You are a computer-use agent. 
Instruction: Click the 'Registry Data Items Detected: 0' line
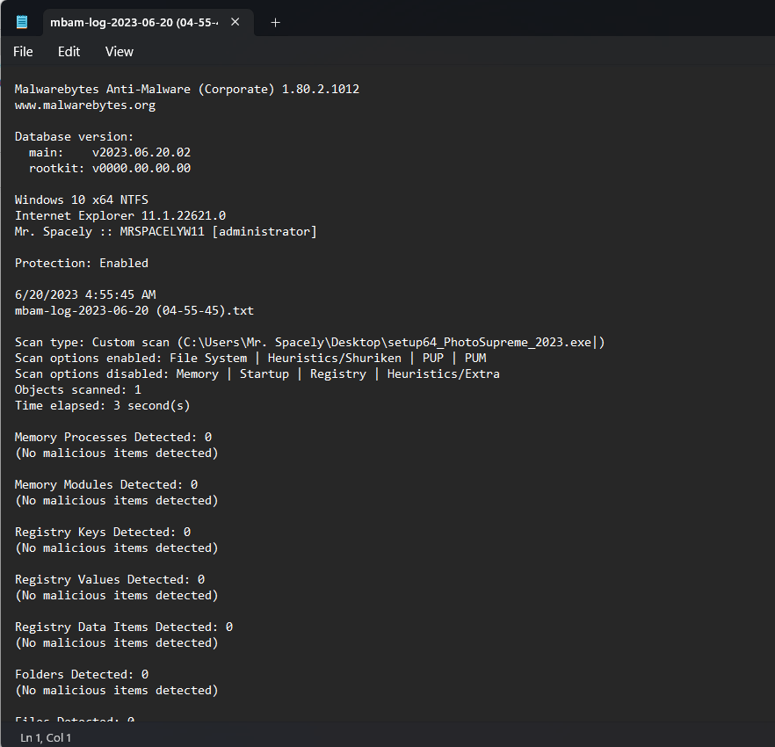pos(124,627)
